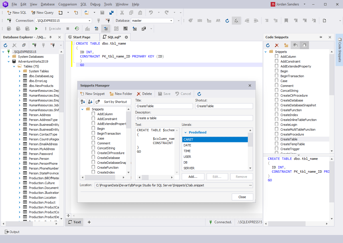The image size is (343, 243).
Task: Open the Database dropdown showing master
Action: coord(171,20)
